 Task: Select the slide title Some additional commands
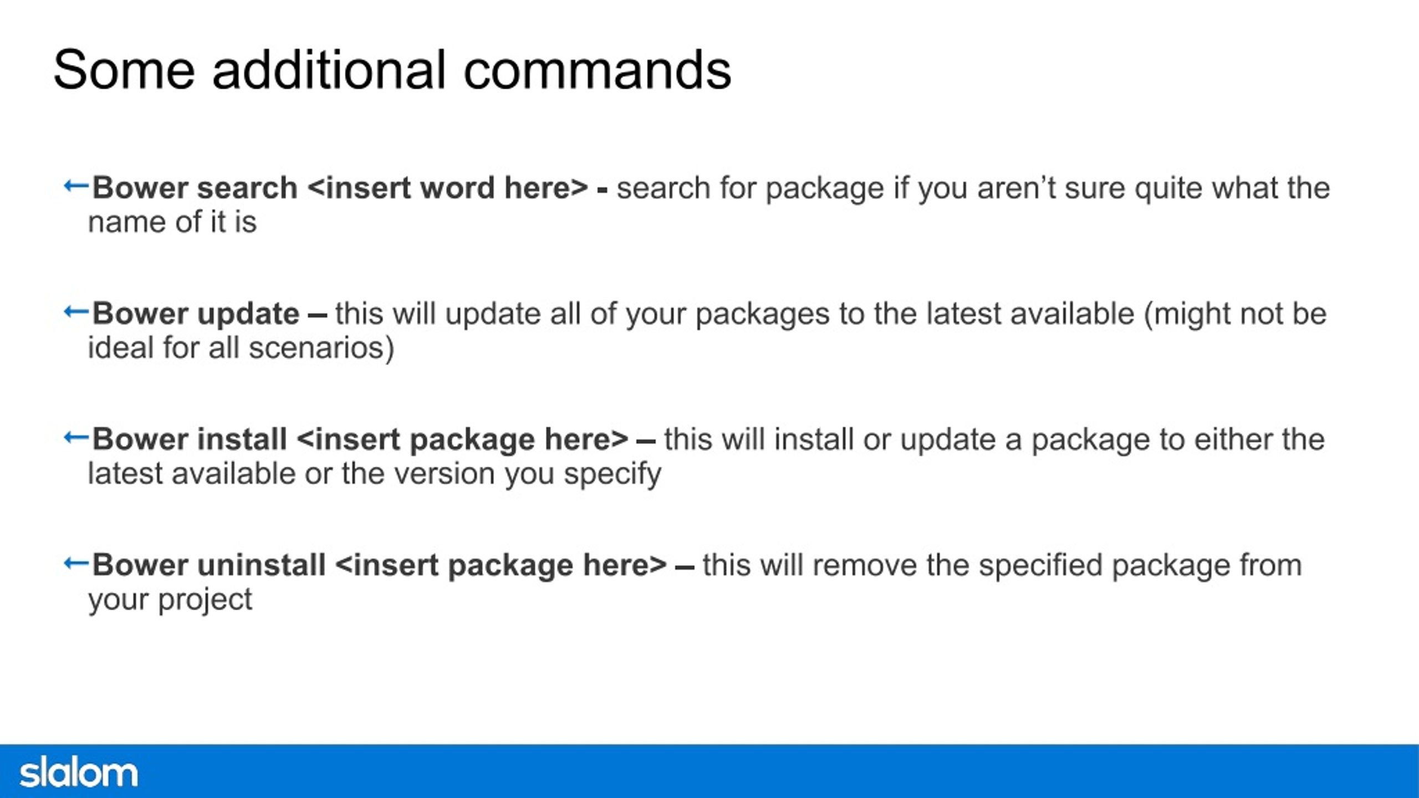(392, 70)
